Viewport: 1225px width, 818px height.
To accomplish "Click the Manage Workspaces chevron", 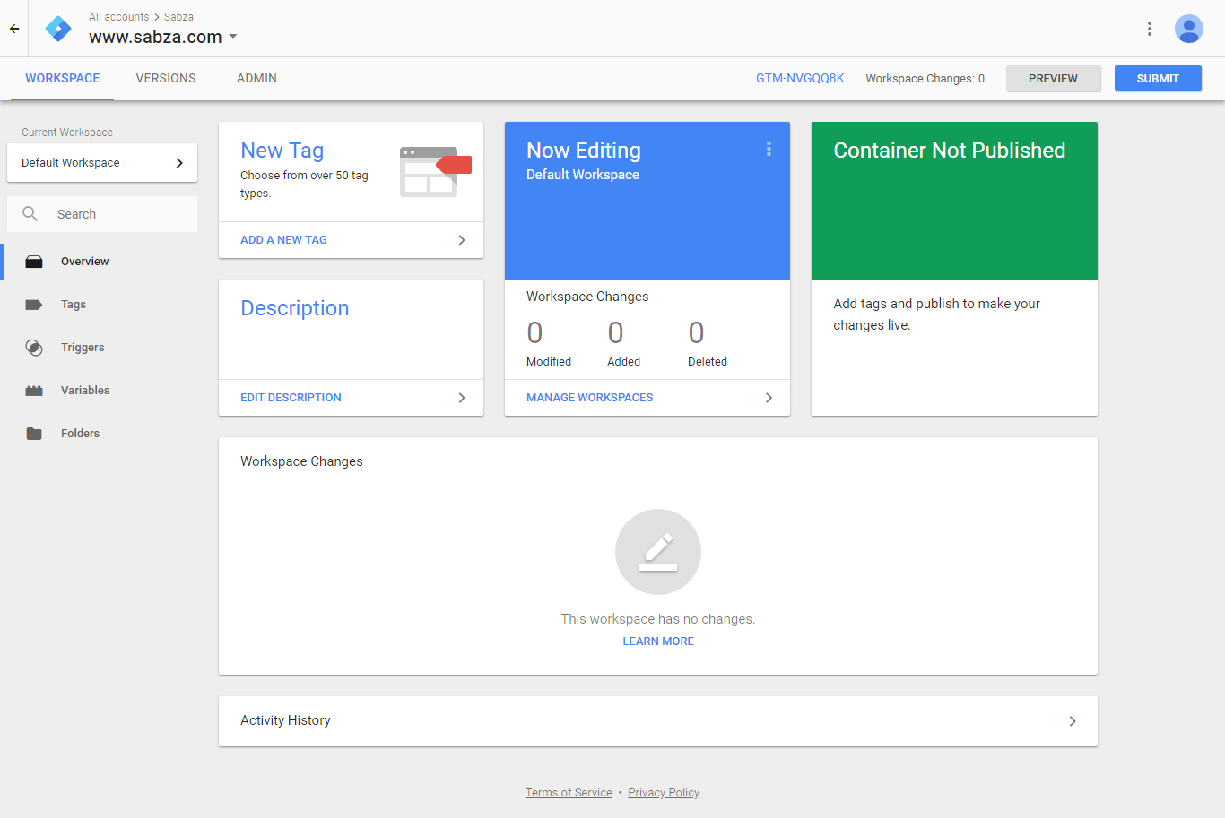I will tap(769, 398).
